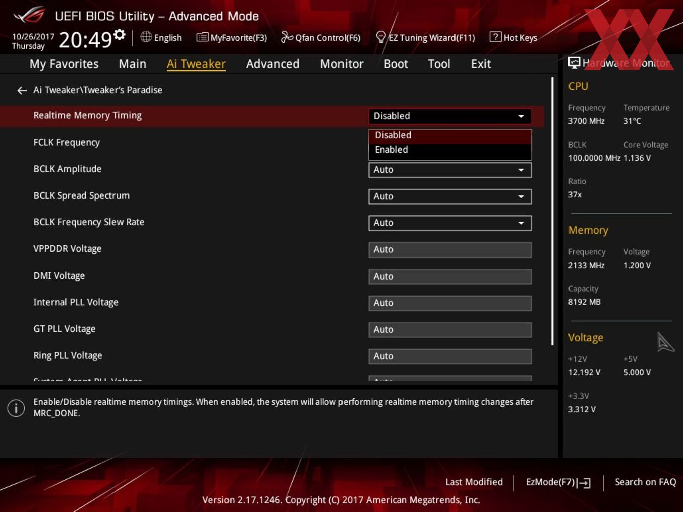Viewport: 683px width, 512px height.
Task: Click the Ai Tweaker\Tweaker's Paradise breadcrumb
Action: 98,90
